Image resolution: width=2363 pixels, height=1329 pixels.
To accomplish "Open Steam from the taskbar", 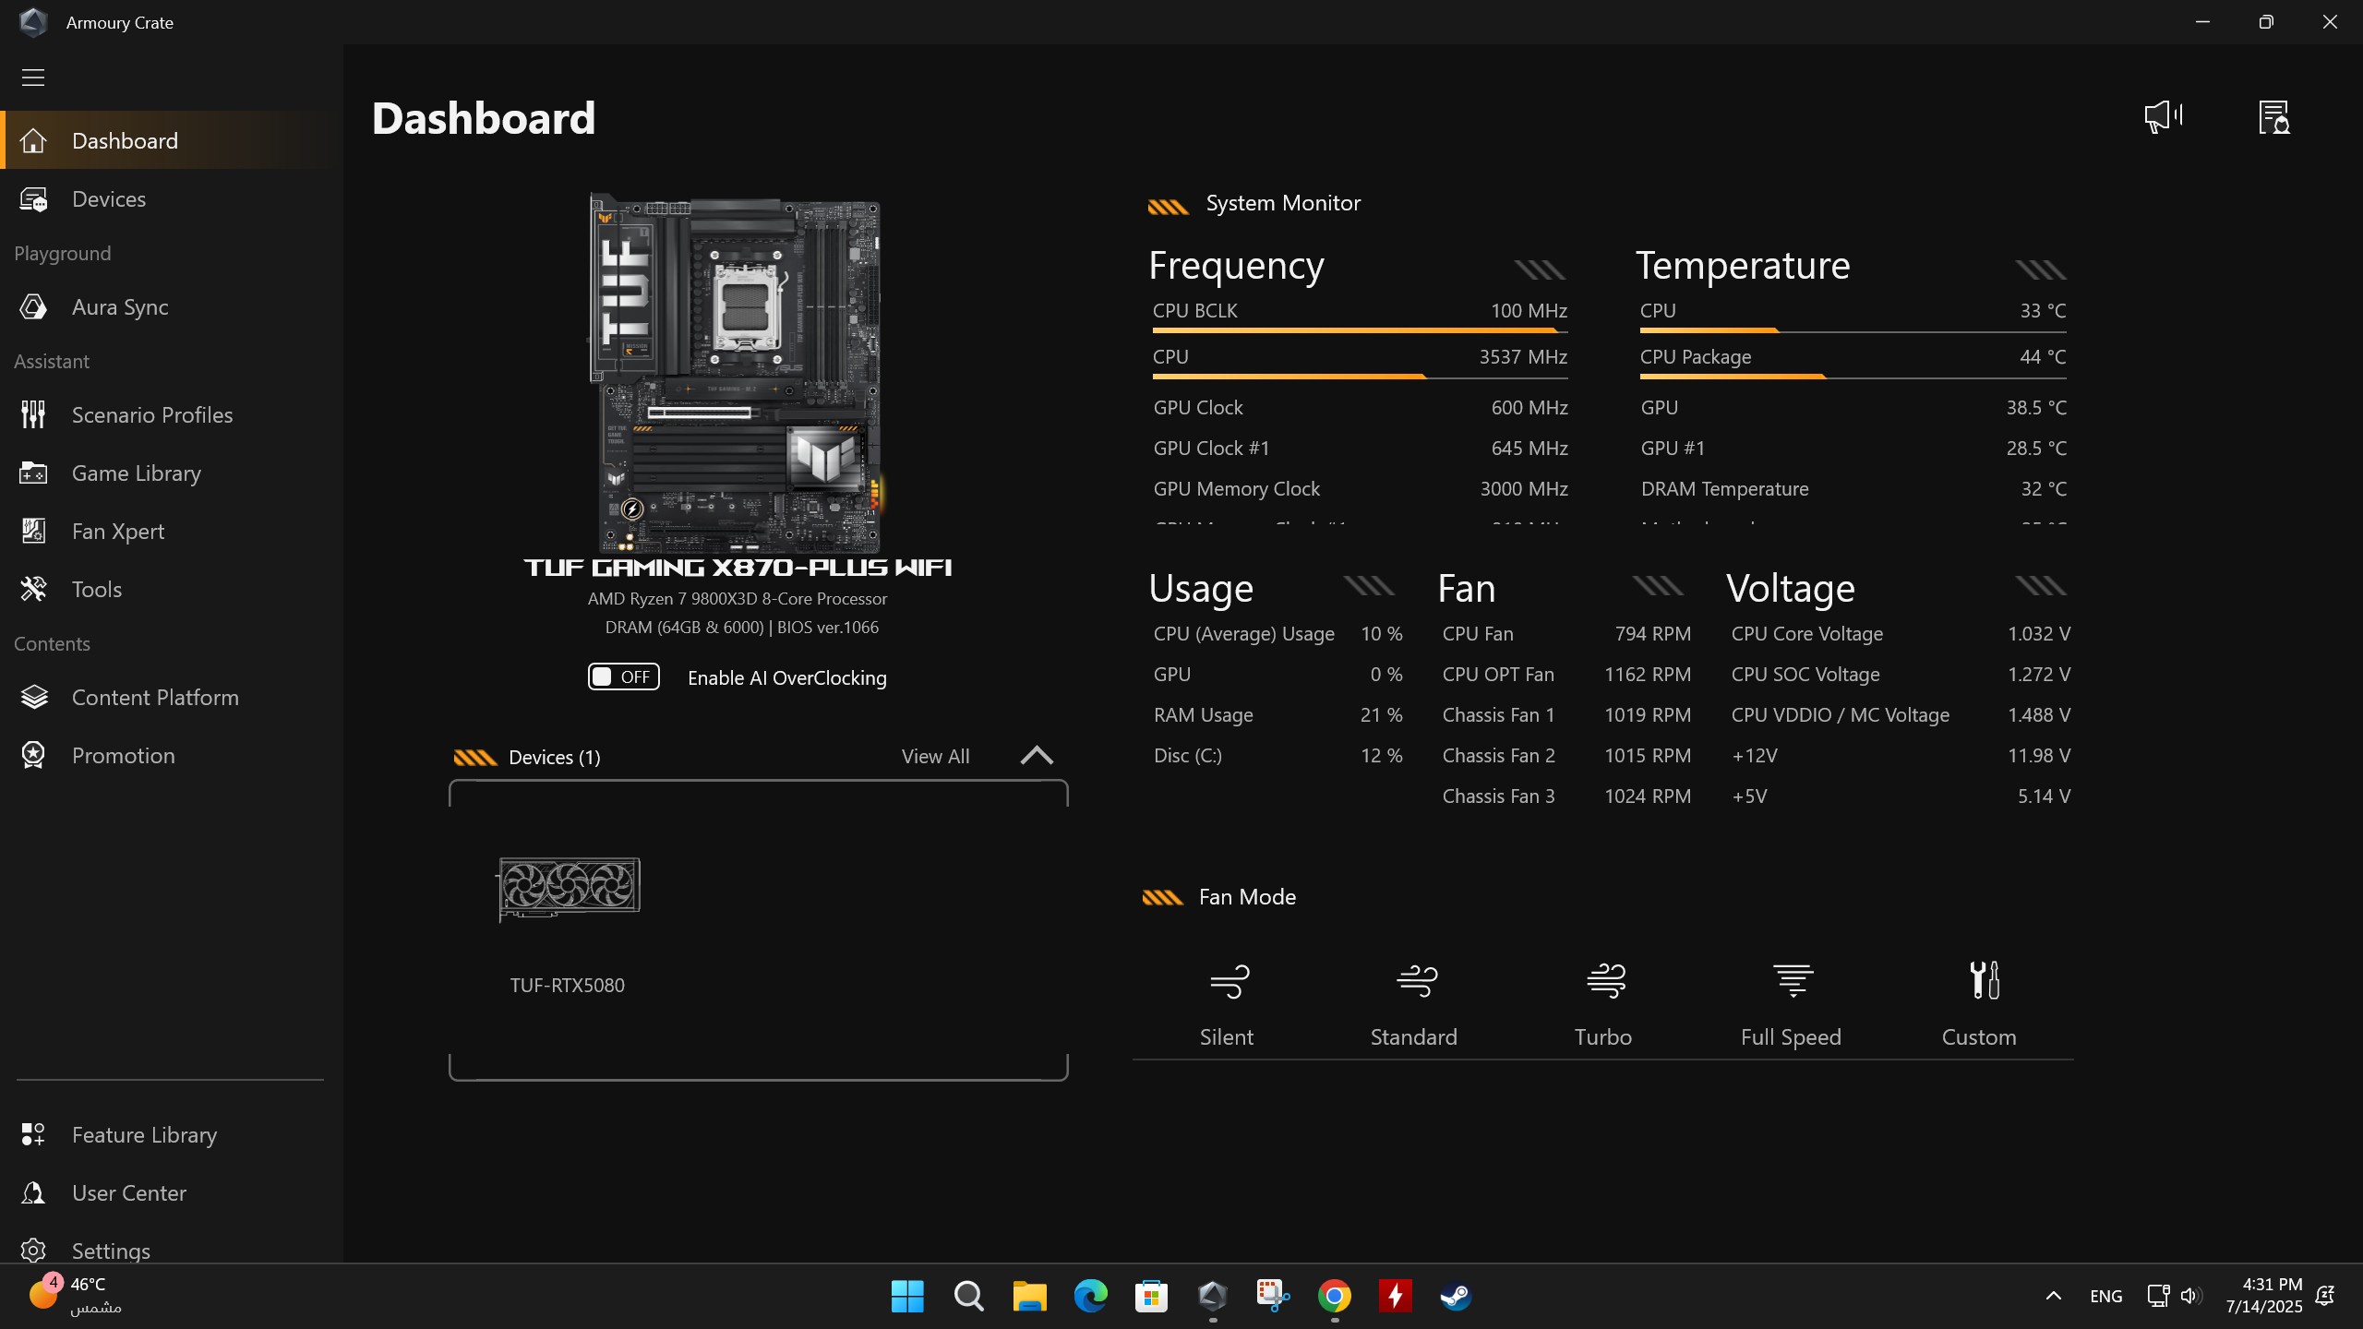I will click(x=1456, y=1296).
